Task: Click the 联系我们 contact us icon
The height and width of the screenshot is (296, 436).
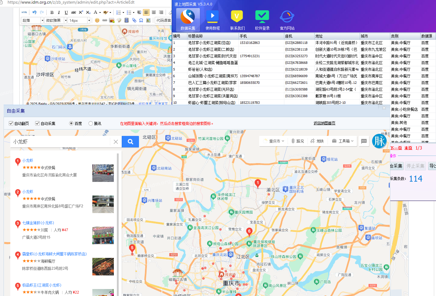Action: pyautogui.click(x=237, y=20)
